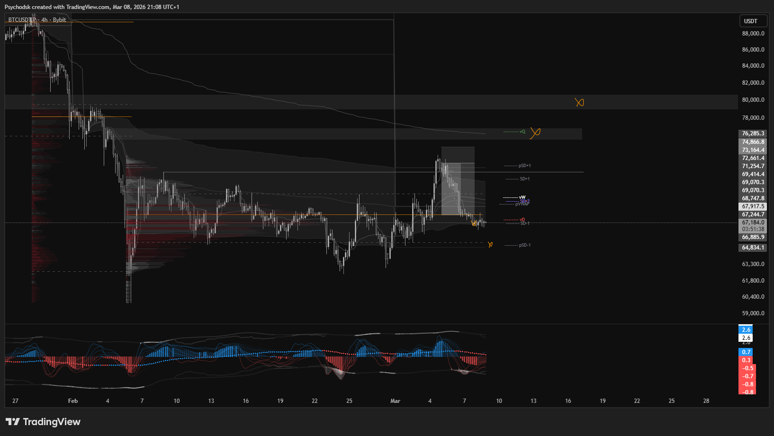Screen dimensions: 774x436
Task: Open the USDT currency selector
Action: (753, 21)
